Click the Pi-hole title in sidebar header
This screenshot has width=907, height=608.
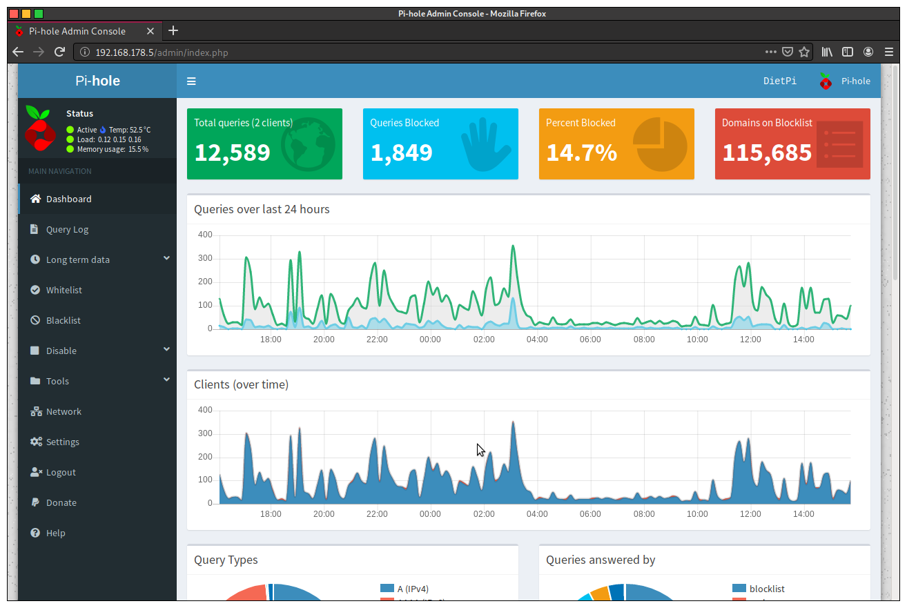pos(97,81)
